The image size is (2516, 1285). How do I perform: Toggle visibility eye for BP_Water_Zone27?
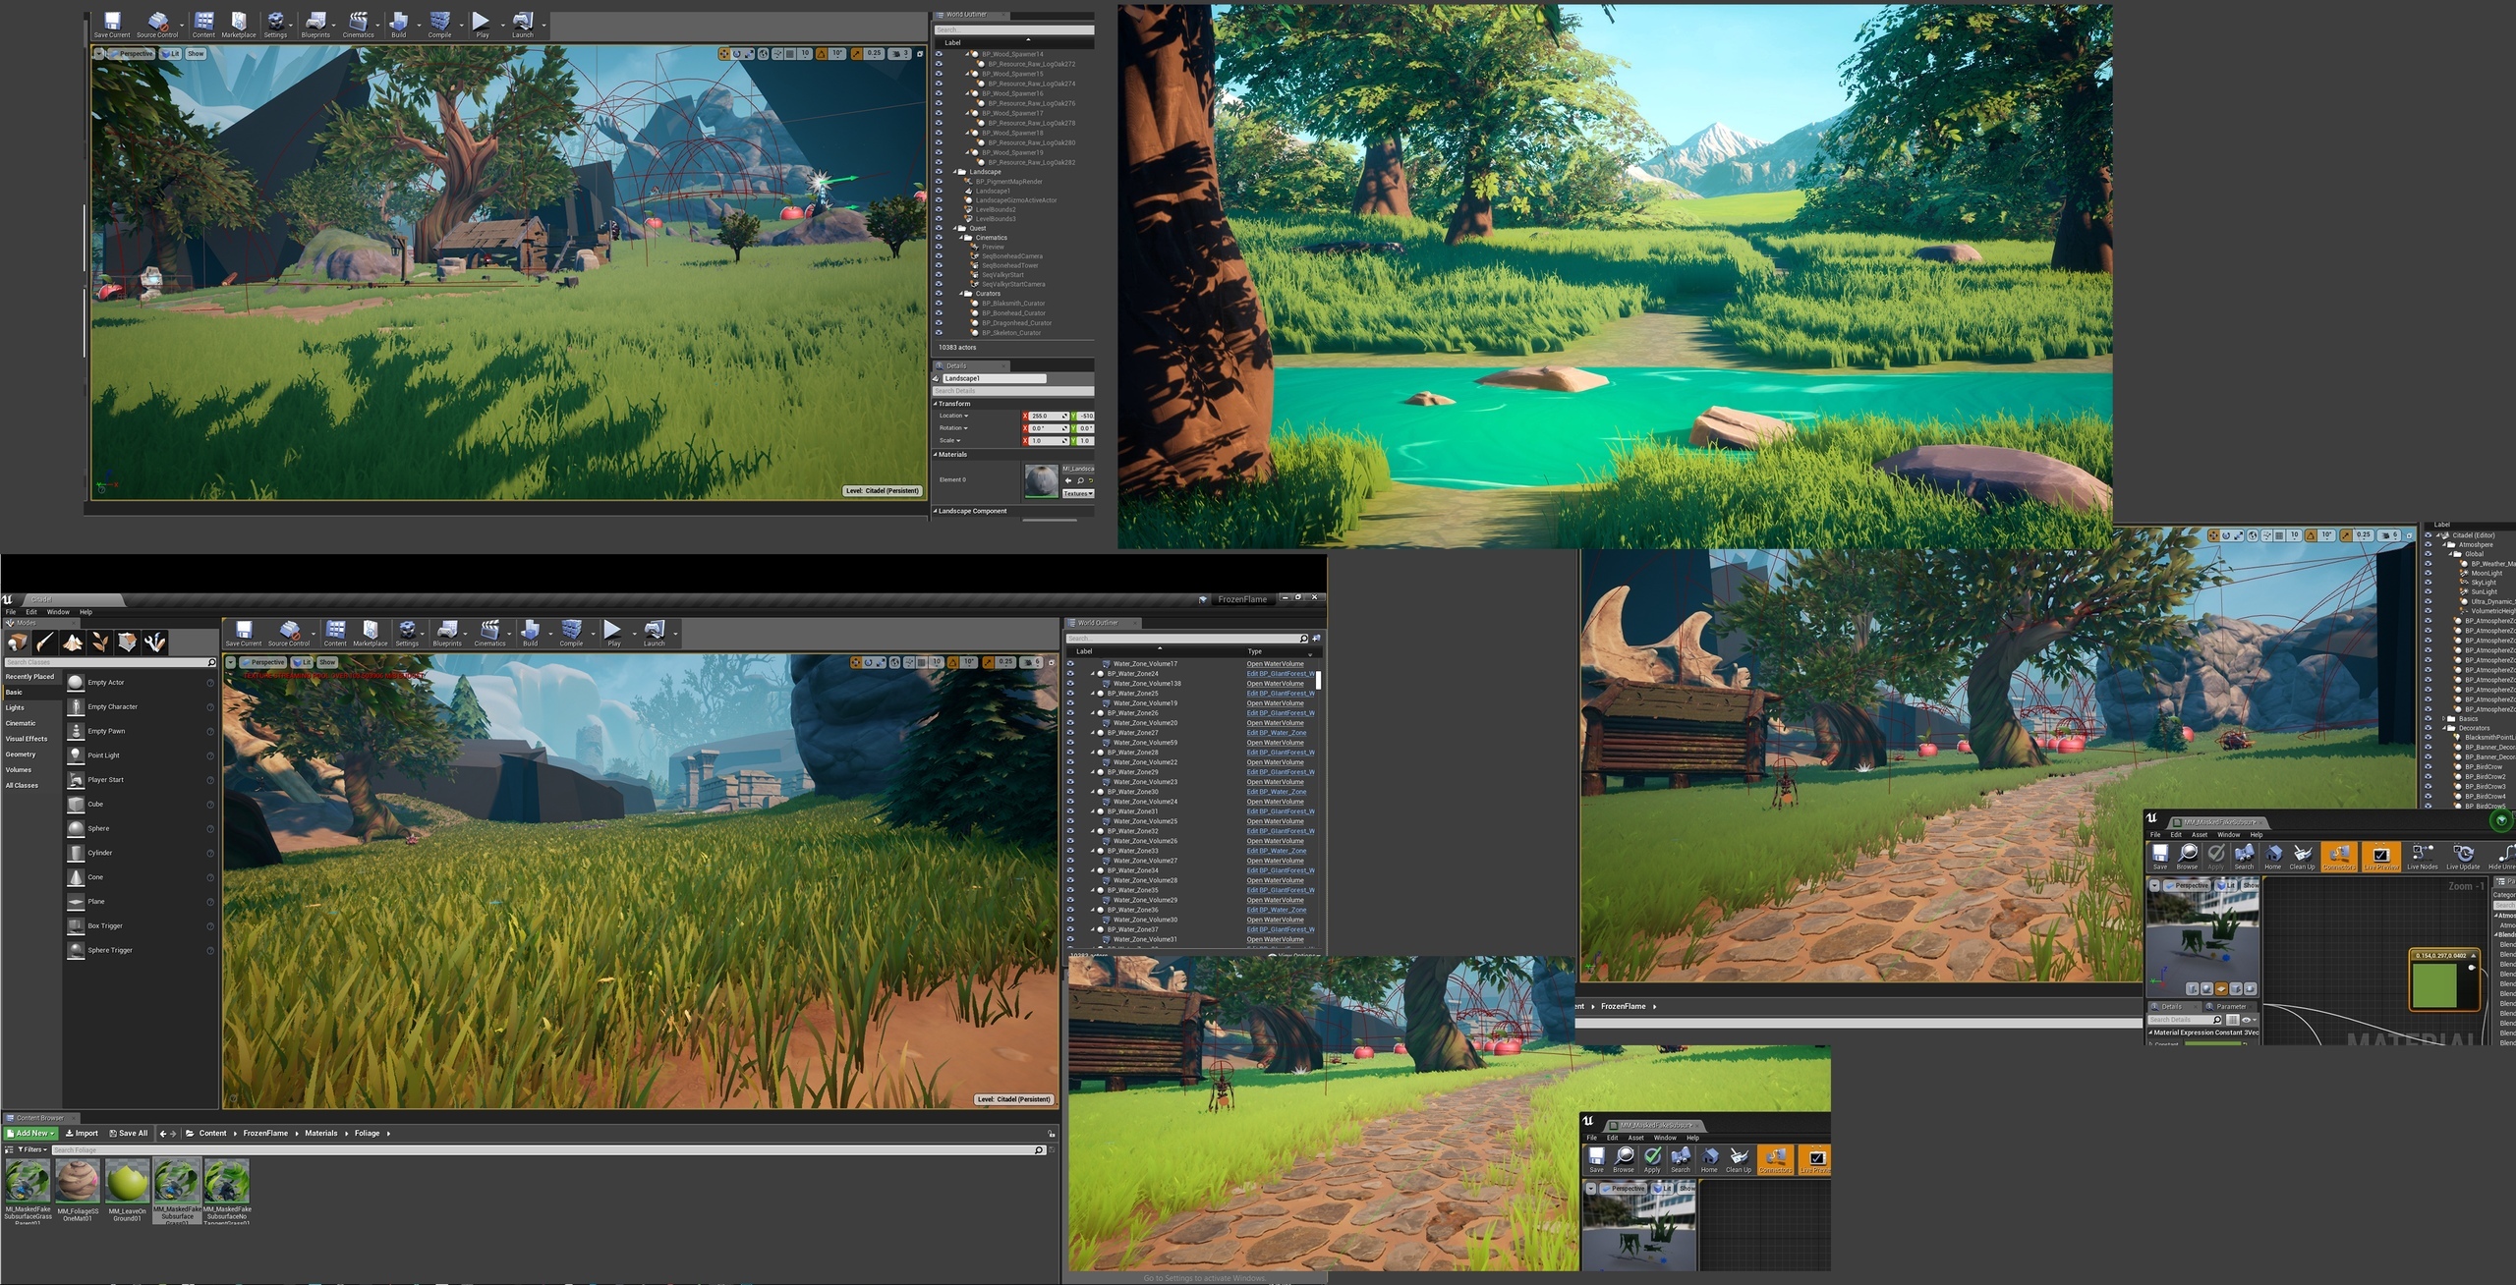(x=1070, y=733)
